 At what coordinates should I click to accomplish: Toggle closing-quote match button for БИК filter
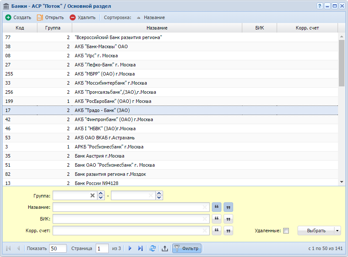click(x=228, y=219)
